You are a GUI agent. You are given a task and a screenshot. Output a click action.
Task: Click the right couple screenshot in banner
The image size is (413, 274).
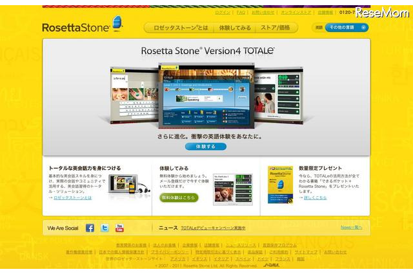(279, 96)
